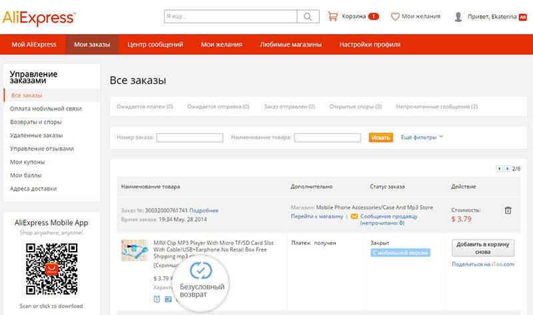Select 'Мои купоны' in sidebar

[x=27, y=162]
